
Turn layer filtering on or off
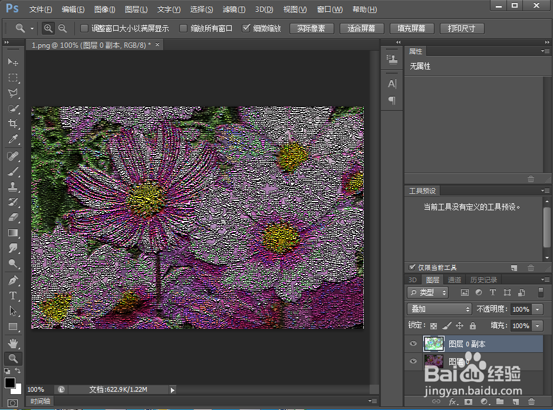[x=541, y=292]
